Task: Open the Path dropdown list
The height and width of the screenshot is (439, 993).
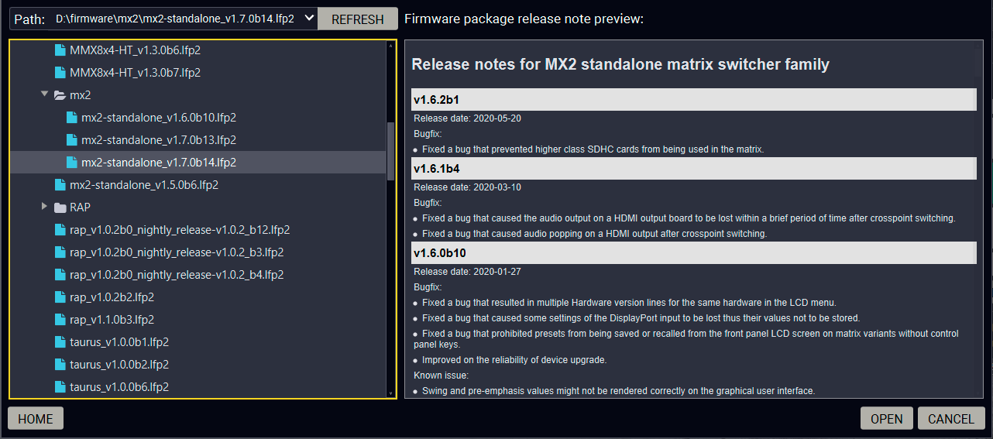Action: coord(309,19)
